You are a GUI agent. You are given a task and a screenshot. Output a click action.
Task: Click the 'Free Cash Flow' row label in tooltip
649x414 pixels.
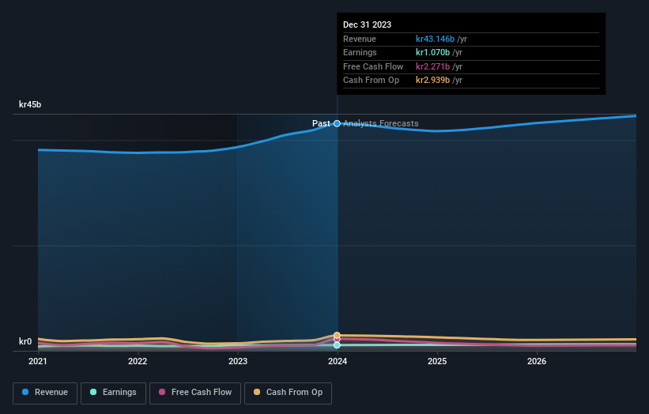pos(373,66)
